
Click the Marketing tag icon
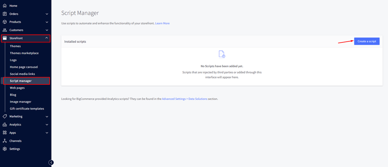[5, 116]
